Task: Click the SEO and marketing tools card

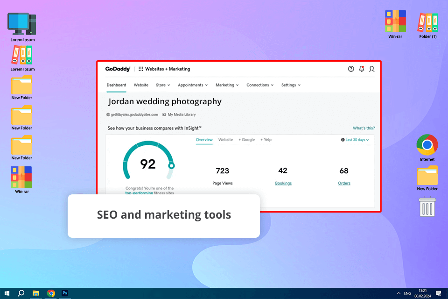Action: tap(164, 216)
